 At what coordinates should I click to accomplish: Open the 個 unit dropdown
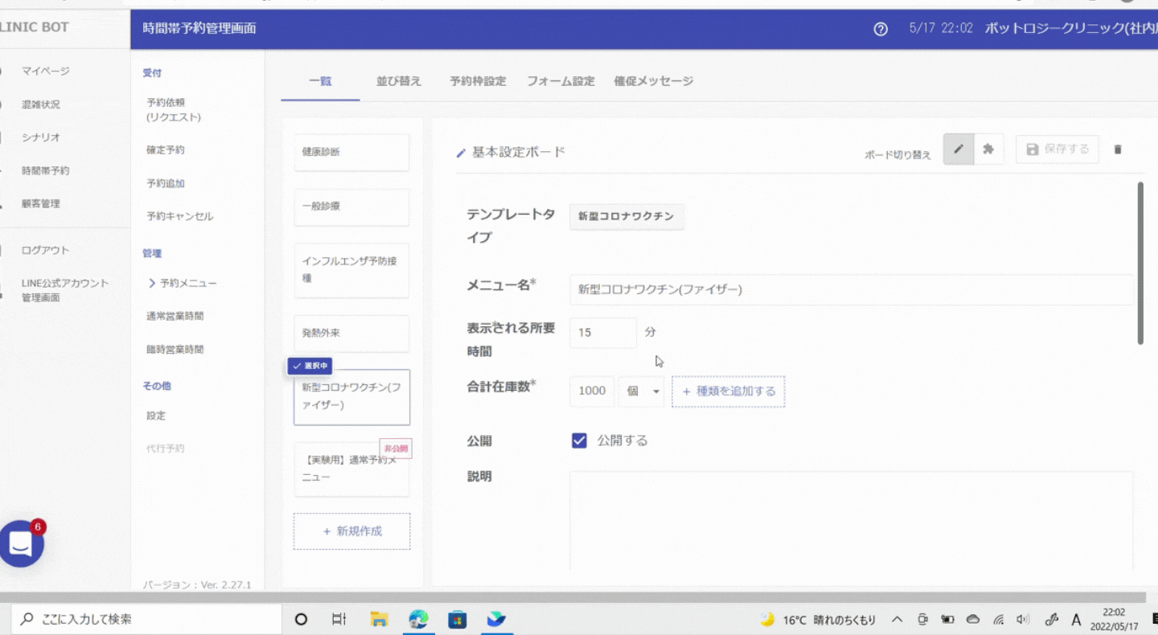pyautogui.click(x=642, y=391)
